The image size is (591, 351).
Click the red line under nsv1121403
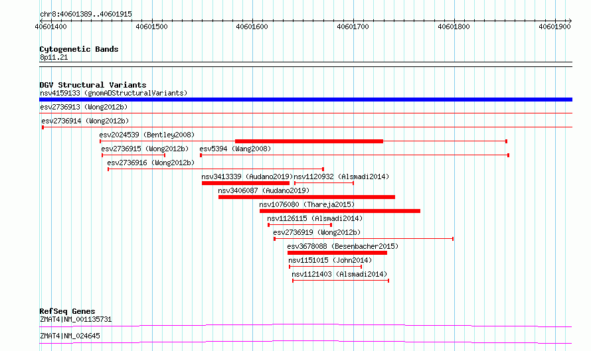coord(341,281)
